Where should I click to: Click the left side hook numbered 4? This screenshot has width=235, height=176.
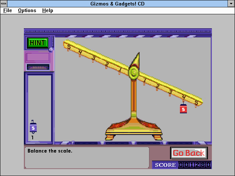click(x=80, y=56)
